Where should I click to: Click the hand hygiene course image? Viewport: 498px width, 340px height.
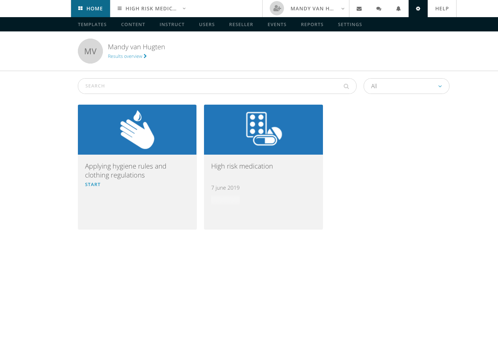pos(137,130)
